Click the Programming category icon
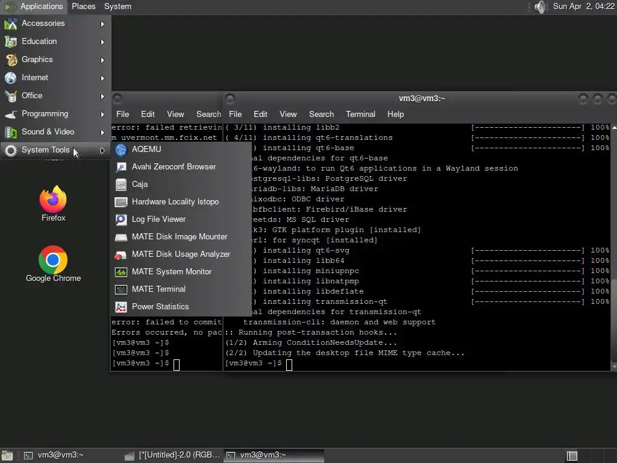Screen dimensions: 617x463 (x=11, y=114)
